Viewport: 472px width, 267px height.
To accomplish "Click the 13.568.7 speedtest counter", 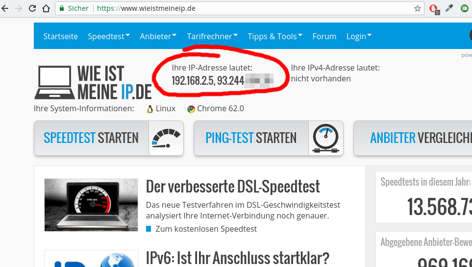I will 440,206.
